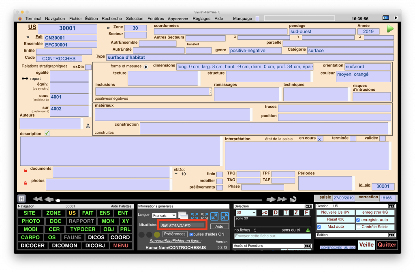Image resolution: width=415 pixels, height=272 pixels.
Task: Open the Sélection panel dropdown showing 30
Action: click(246, 212)
